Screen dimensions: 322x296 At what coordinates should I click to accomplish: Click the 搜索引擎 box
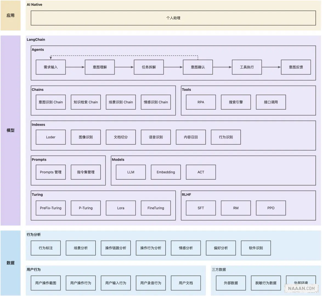pyautogui.click(x=236, y=102)
